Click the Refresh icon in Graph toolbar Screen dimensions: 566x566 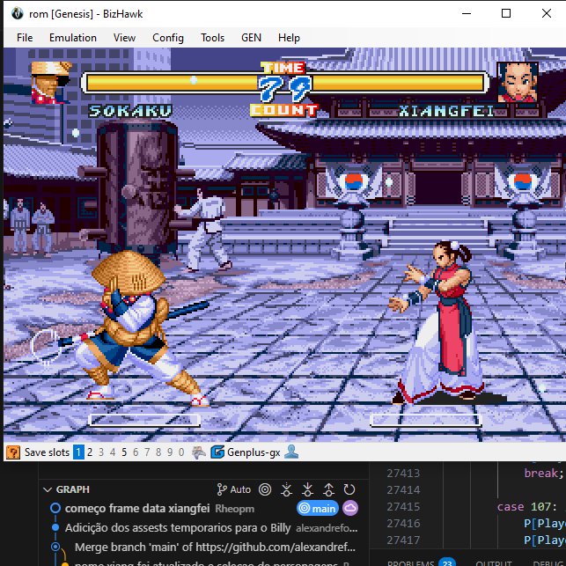pos(349,489)
